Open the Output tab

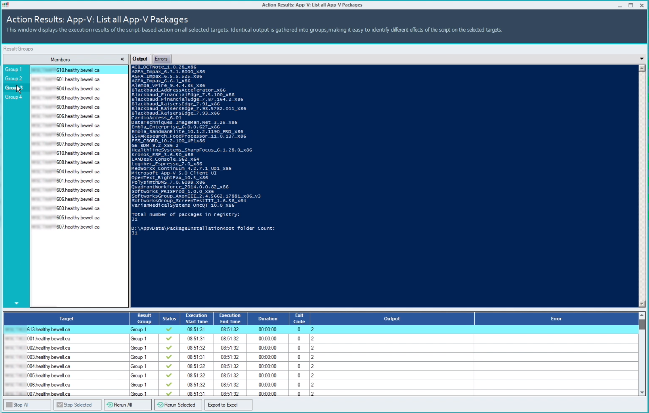point(140,59)
